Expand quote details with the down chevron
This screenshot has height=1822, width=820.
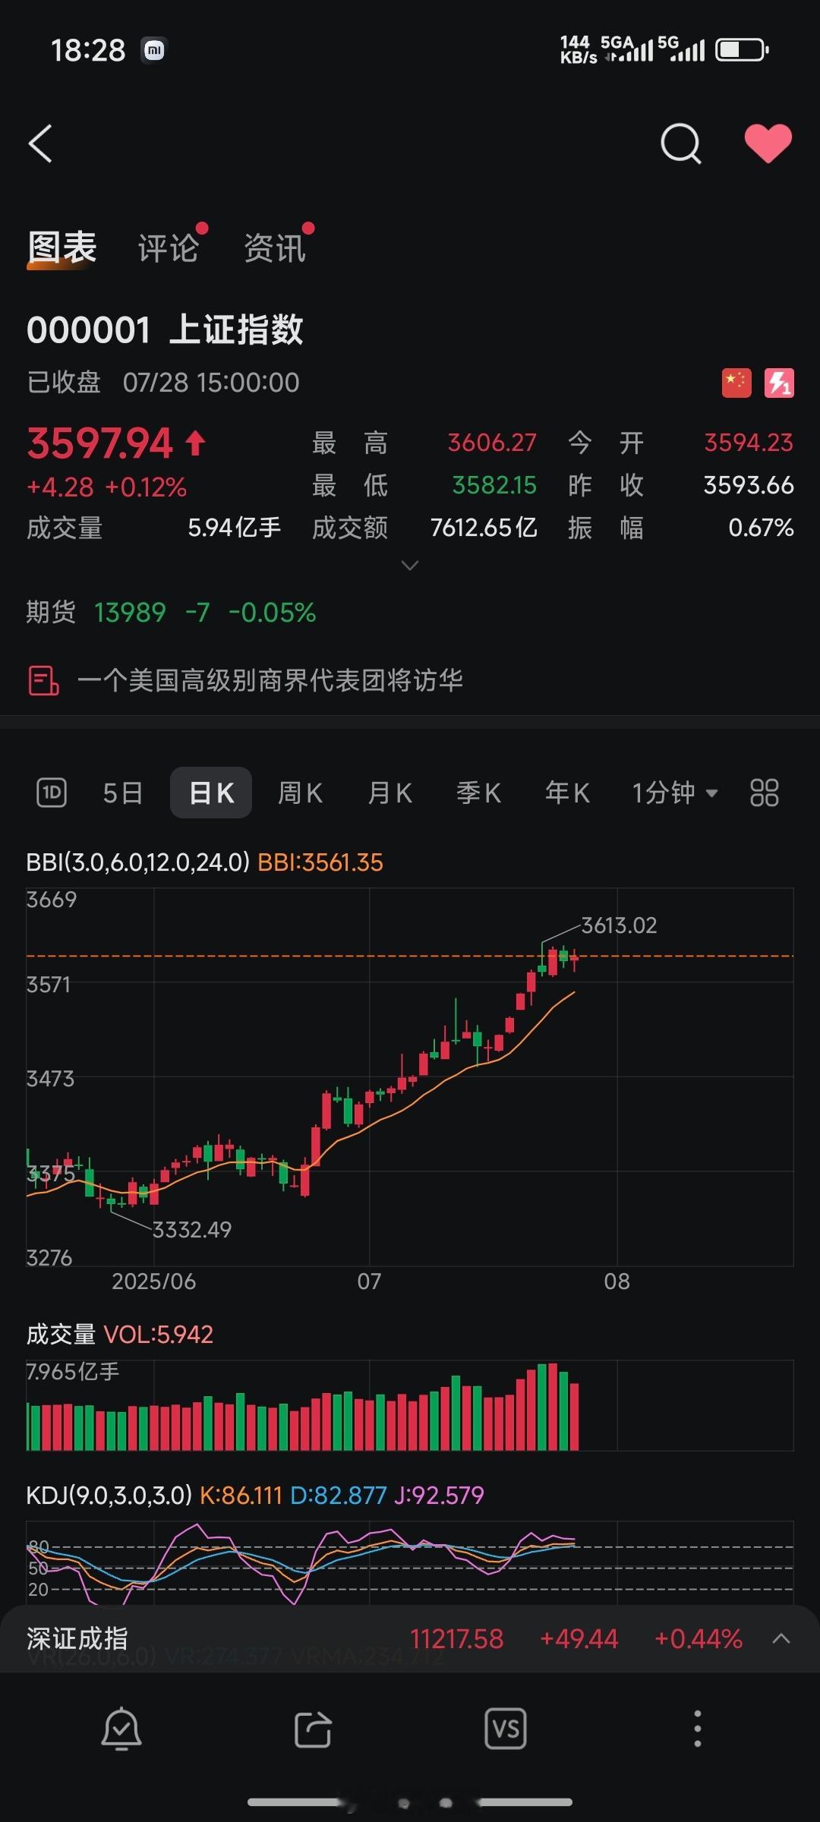tap(410, 566)
